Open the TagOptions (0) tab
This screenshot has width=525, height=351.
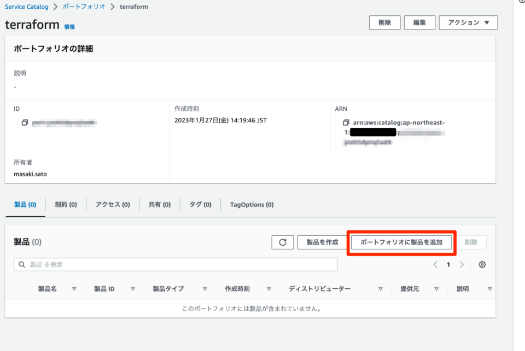point(252,205)
